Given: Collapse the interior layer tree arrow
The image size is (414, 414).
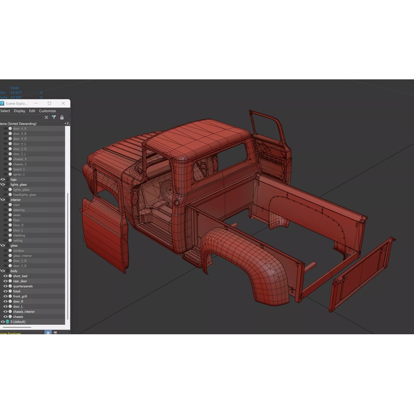Looking at the screenshot, I should (0, 200).
